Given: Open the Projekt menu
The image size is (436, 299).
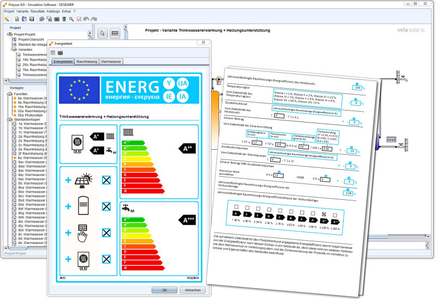Looking at the screenshot, I should (9, 11).
